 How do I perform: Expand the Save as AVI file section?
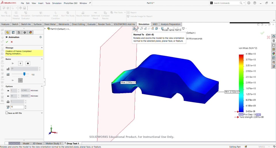(42, 113)
